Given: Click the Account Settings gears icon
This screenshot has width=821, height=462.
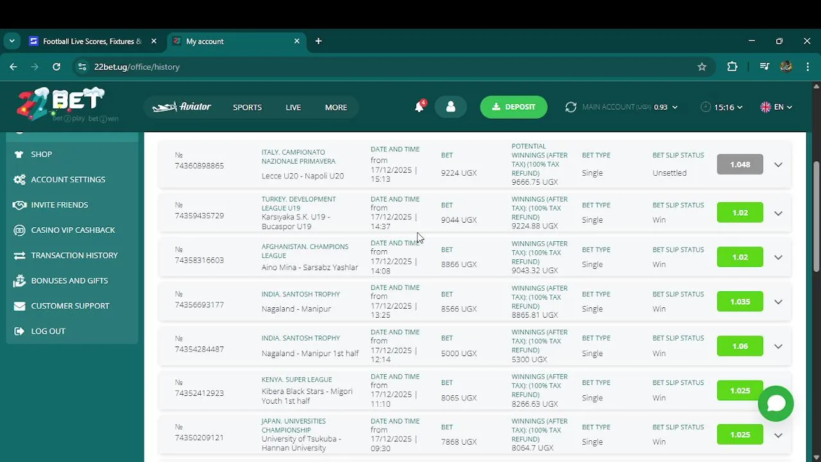Looking at the screenshot, I should click(19, 180).
